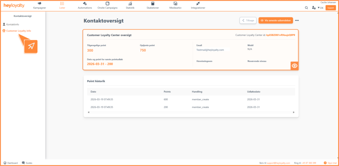339x166 pixels.
Task: Open the Automations gear icon
Action: point(85,3)
